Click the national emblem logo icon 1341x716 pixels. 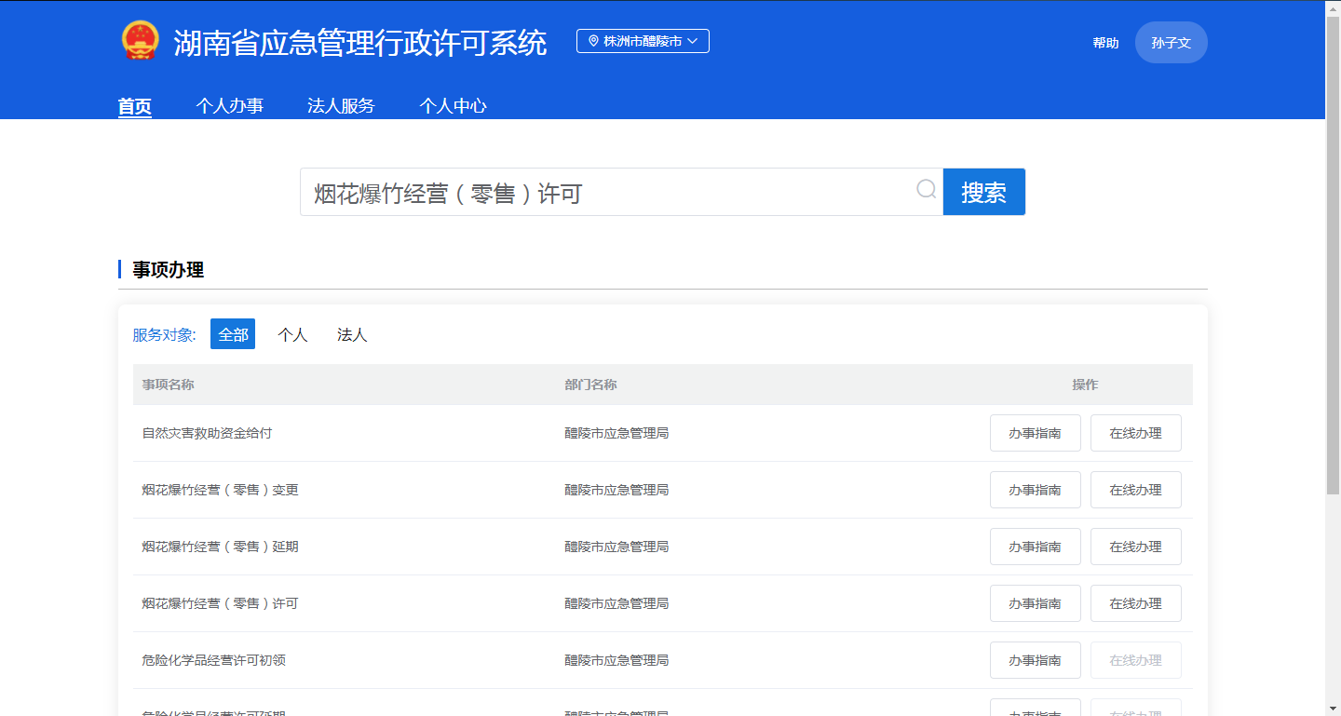tap(140, 42)
